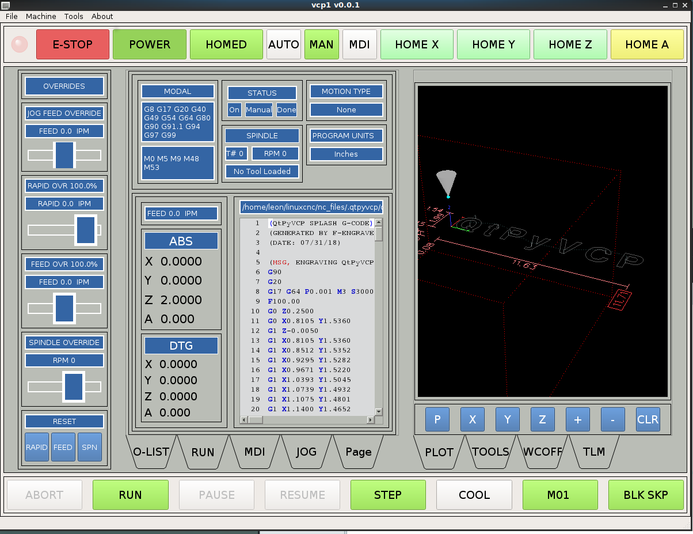Home the Z axis
The image size is (693, 534).
coord(570,44)
